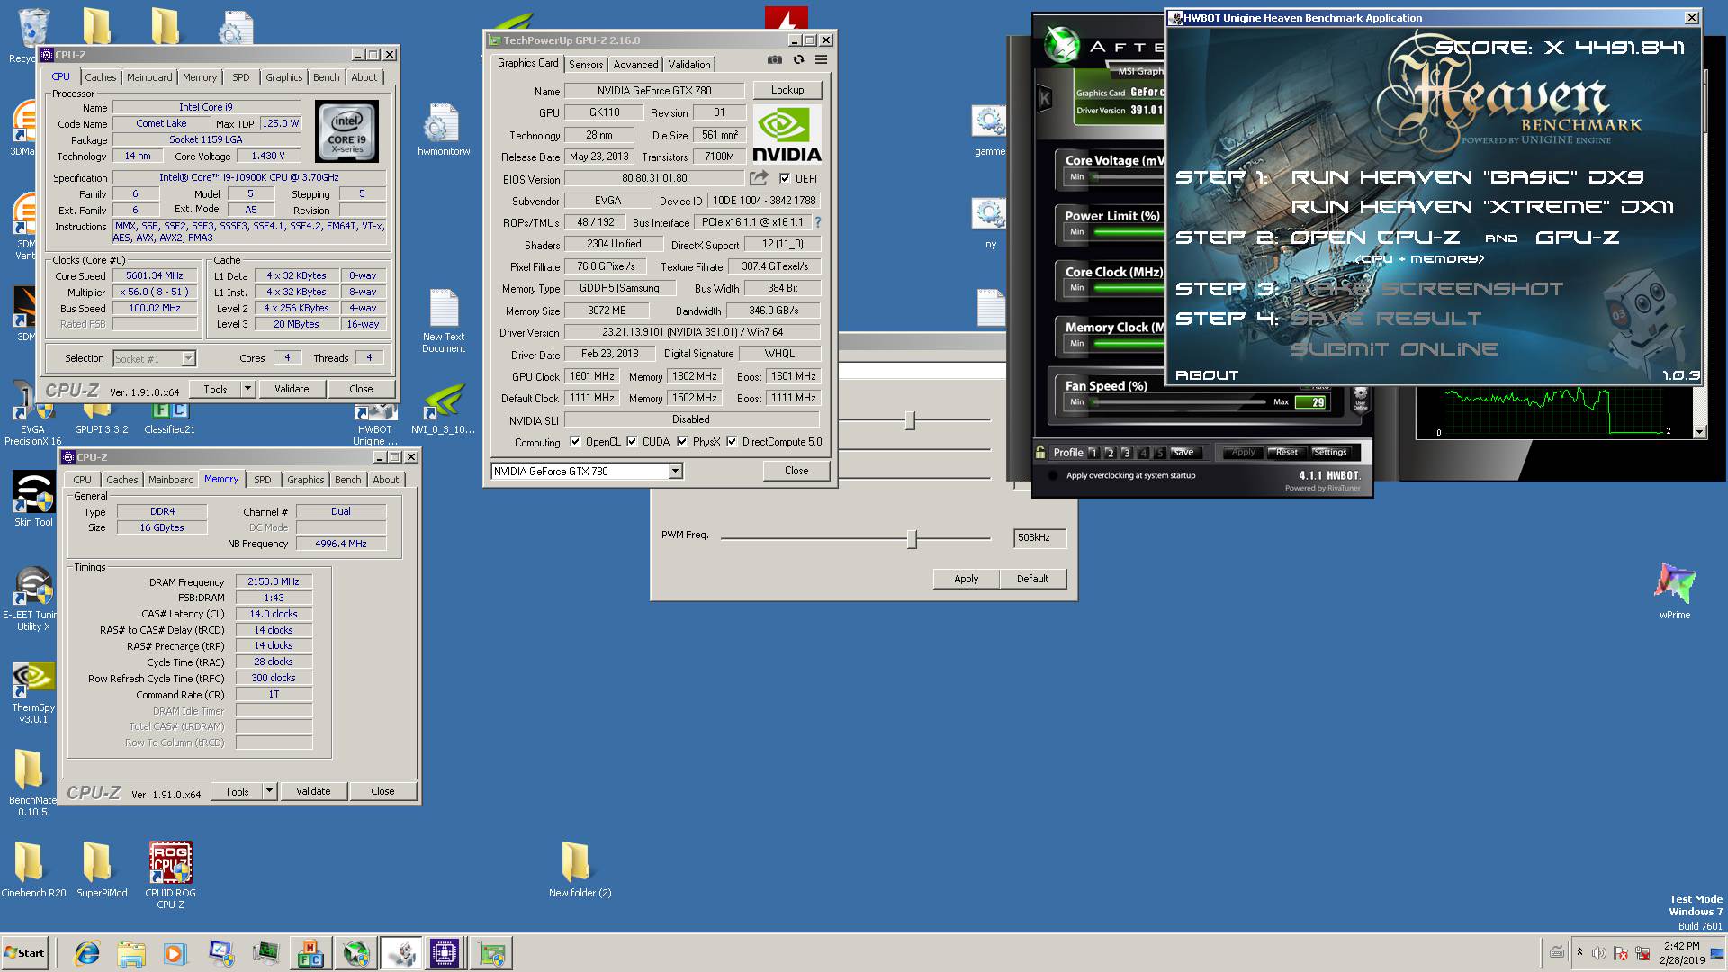The width and height of the screenshot is (1728, 972).
Task: Switch to the Sensors tab in GPU-Z
Action: point(586,65)
